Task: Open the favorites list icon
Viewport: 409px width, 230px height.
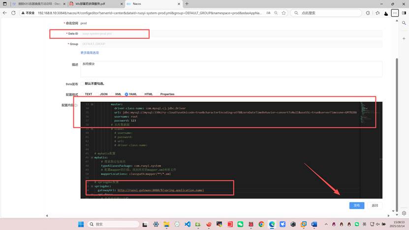Action: click(378, 13)
